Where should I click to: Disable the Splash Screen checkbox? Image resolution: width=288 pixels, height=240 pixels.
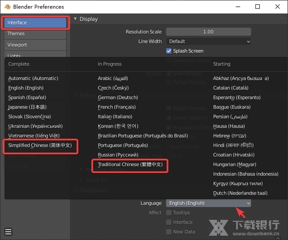[169, 51]
